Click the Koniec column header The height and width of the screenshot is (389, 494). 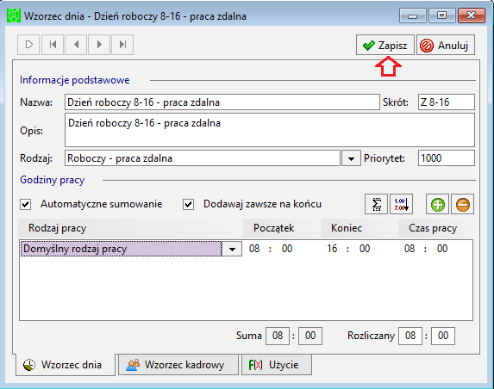click(x=360, y=228)
